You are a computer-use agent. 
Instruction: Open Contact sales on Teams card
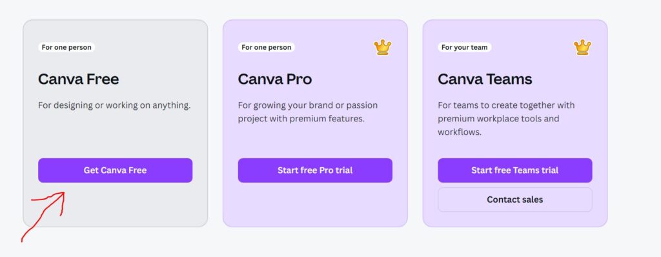click(x=514, y=200)
